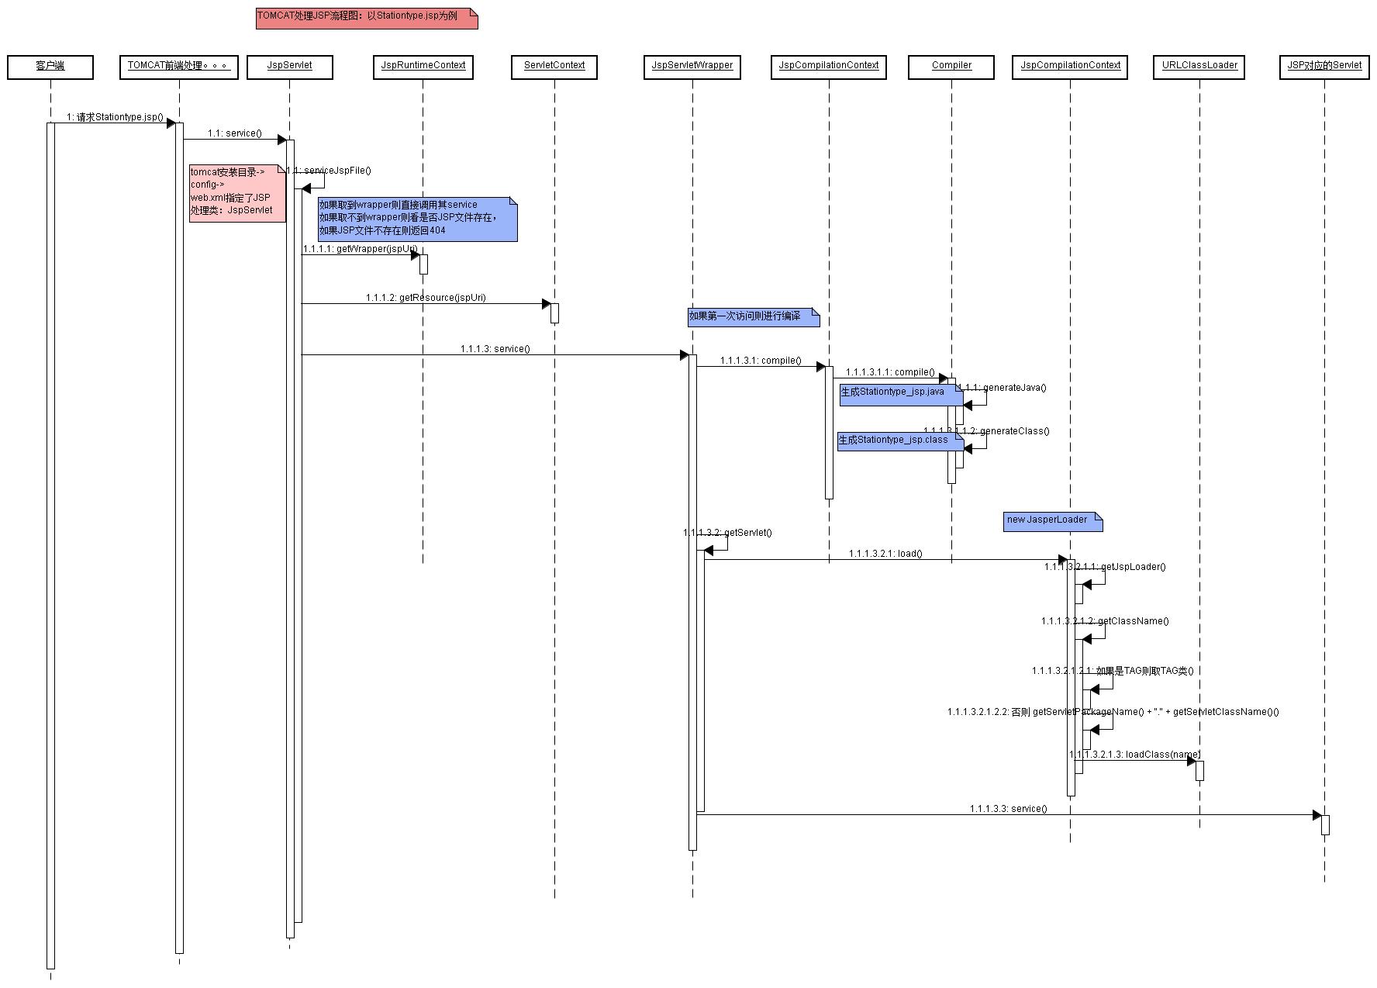Click the message label 1: 请求Stationtype.jsp()
1377x988 pixels.
click(115, 117)
